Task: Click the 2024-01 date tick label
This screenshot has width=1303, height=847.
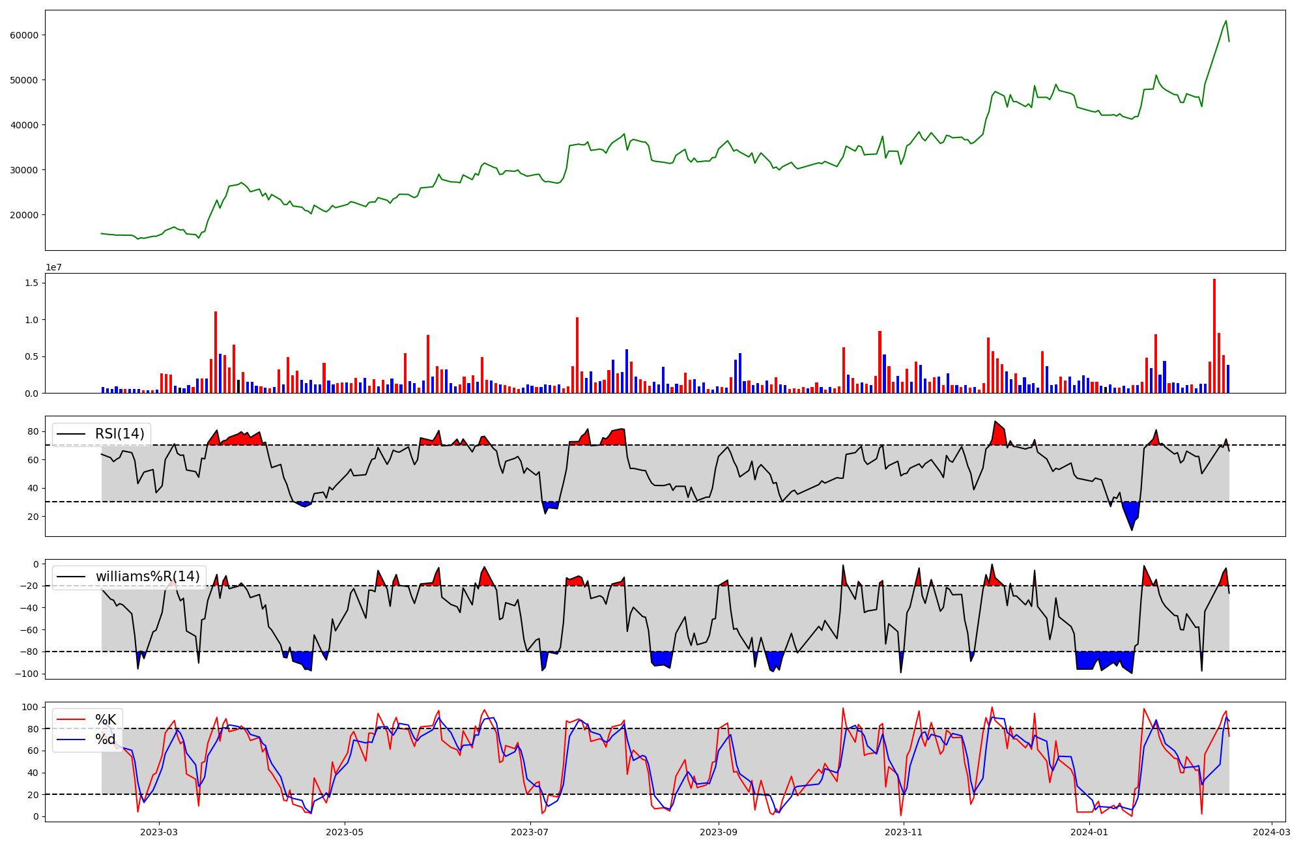Action: click(x=1089, y=832)
